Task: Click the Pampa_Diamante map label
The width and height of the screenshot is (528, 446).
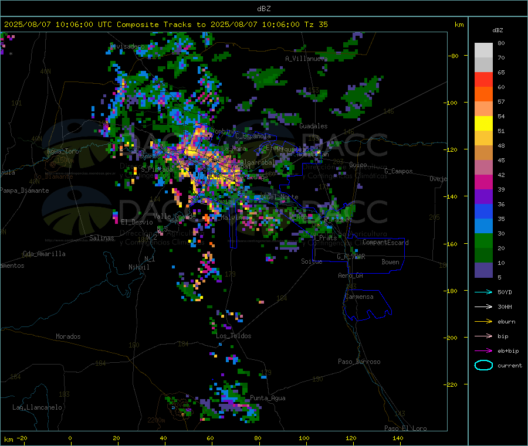Action: tap(24, 190)
